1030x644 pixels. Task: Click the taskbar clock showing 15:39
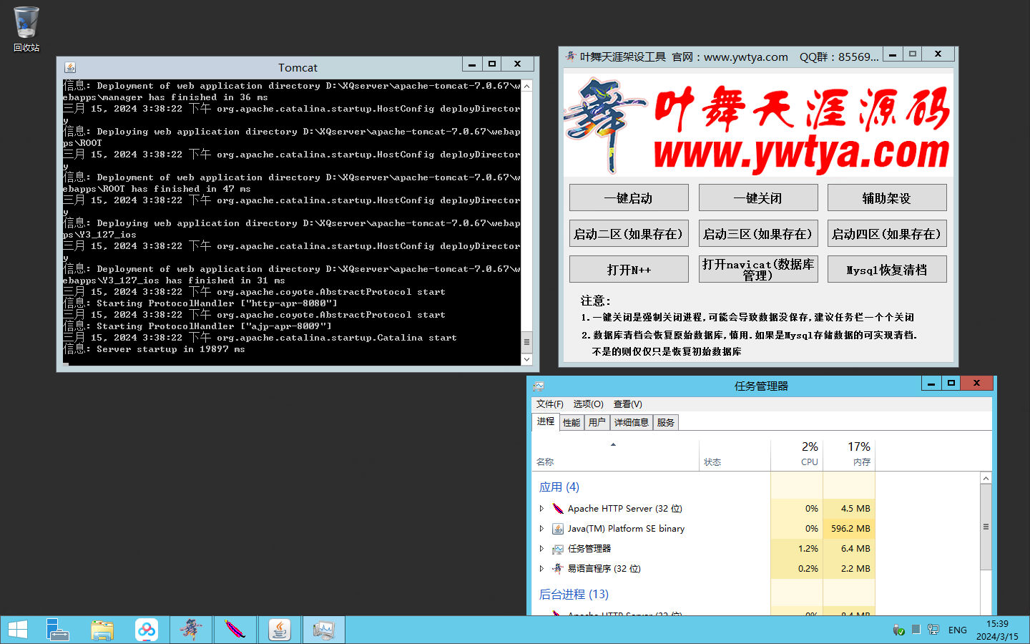[997, 630]
